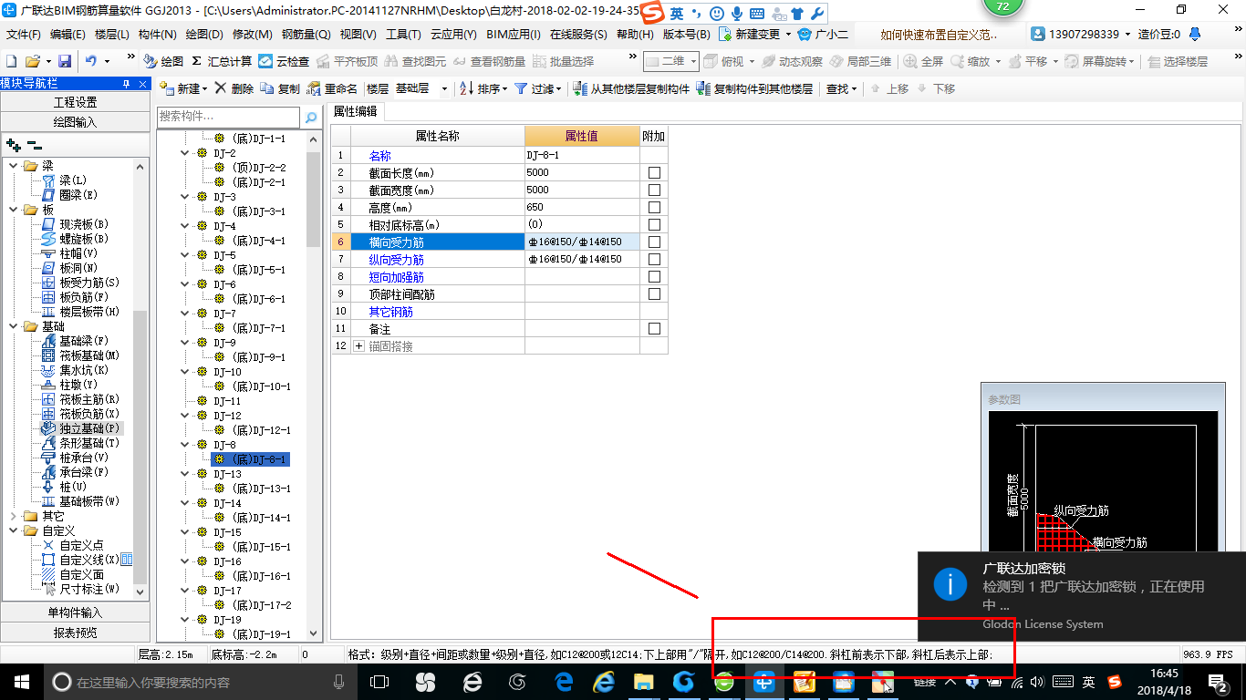Tick 附加 checkbox for 截面宽度 row

pos(654,190)
